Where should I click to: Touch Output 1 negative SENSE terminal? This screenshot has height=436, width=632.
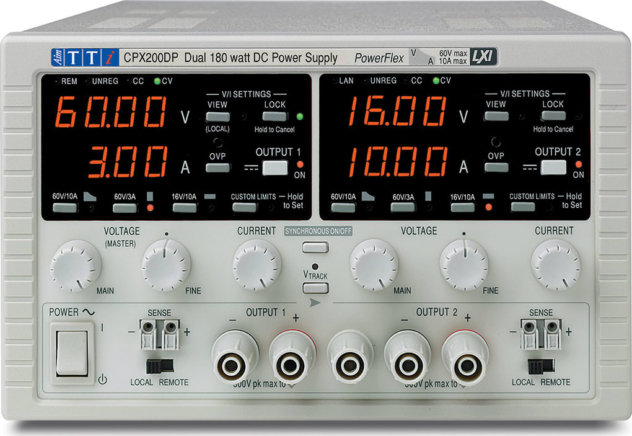[148, 334]
